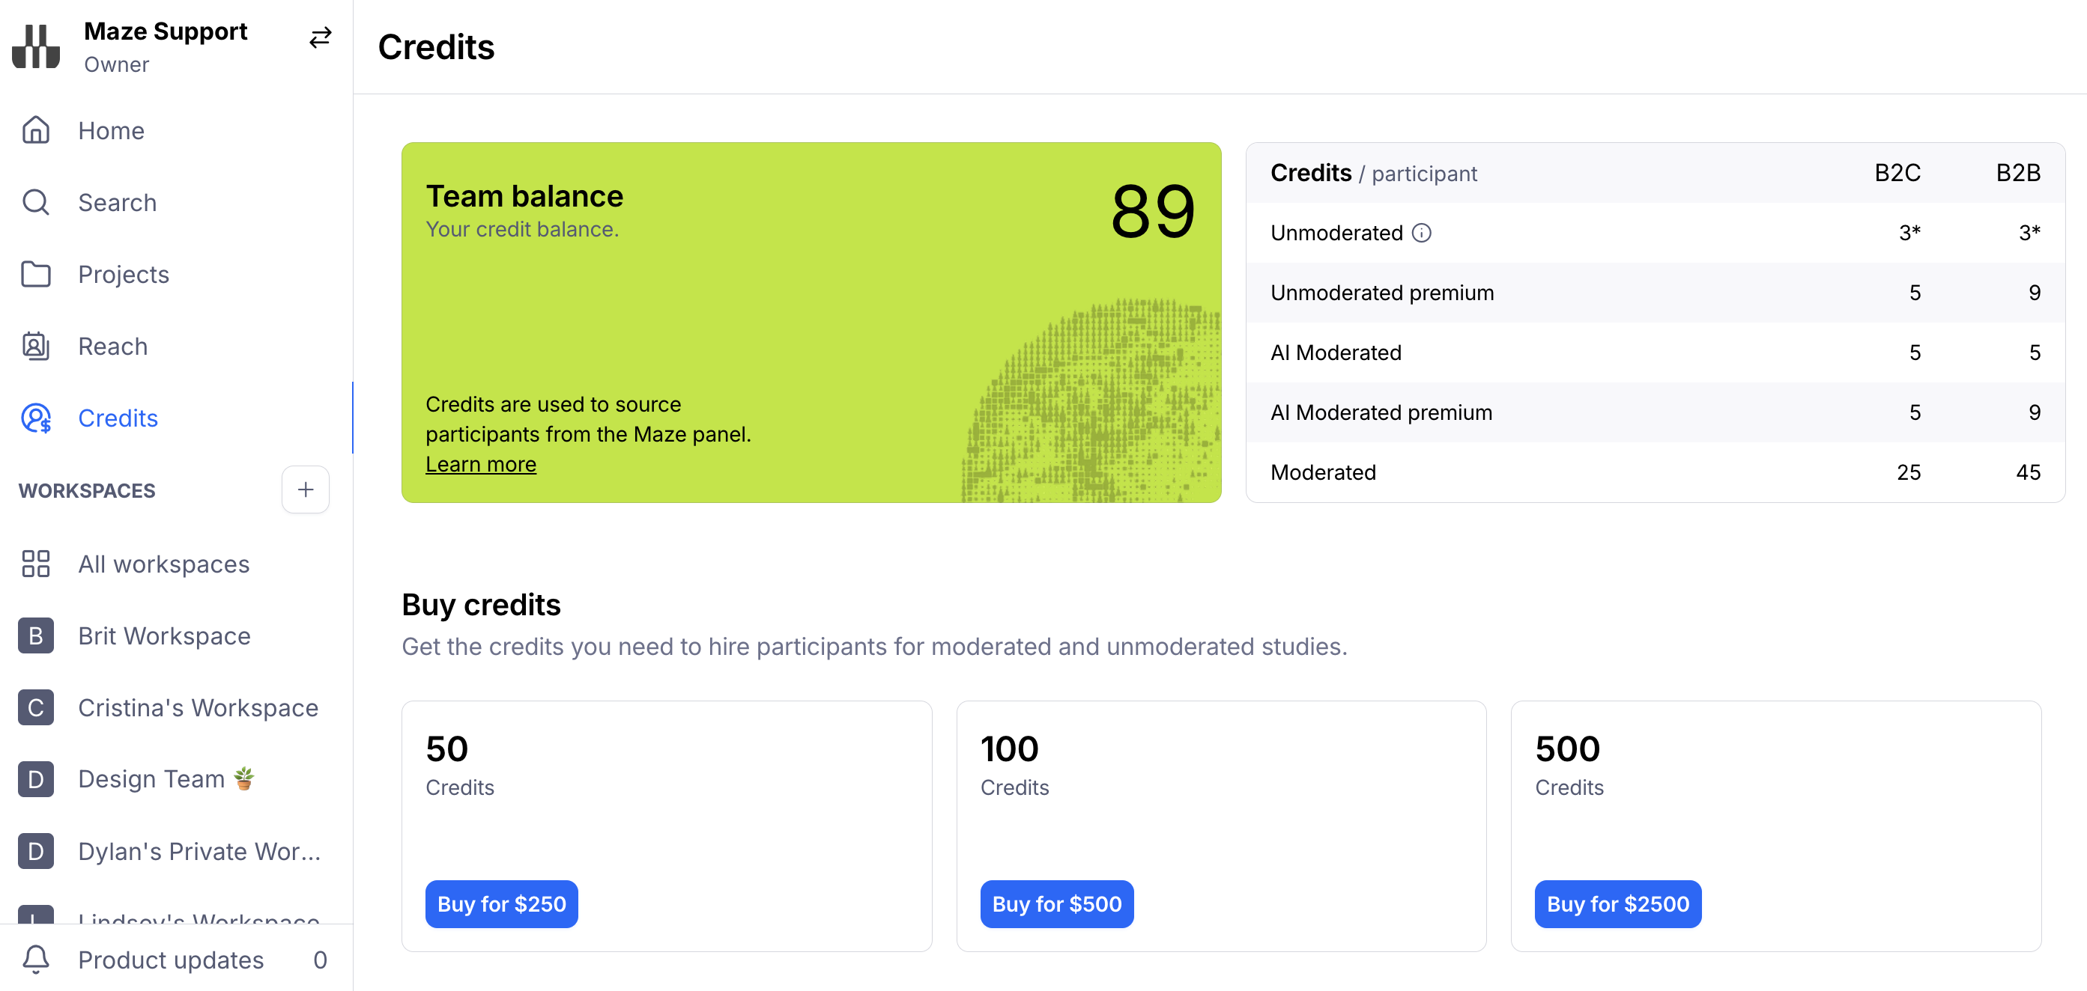
Task: Click the Search magnifier icon
Action: [36, 202]
